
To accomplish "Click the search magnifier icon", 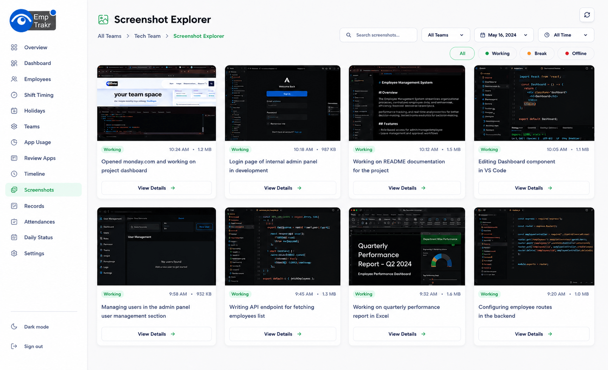I will click(349, 35).
